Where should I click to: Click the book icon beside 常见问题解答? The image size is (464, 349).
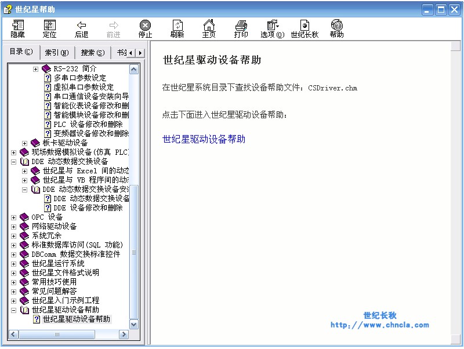click(24, 292)
